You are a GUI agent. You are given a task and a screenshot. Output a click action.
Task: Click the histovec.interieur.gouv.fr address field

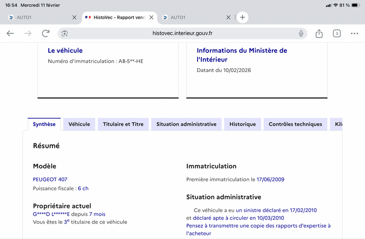(182, 33)
